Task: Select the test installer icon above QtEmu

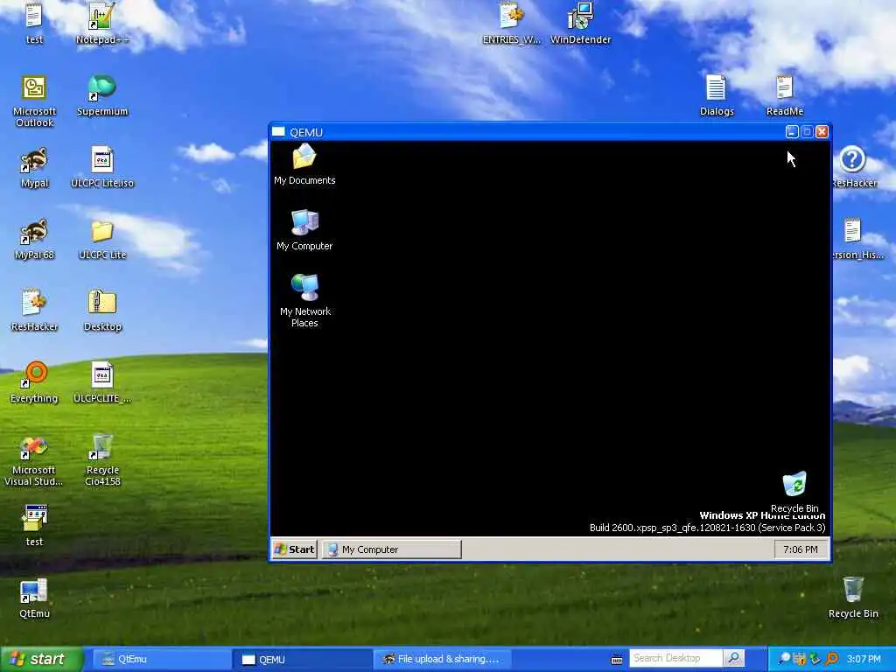Action: point(34,526)
